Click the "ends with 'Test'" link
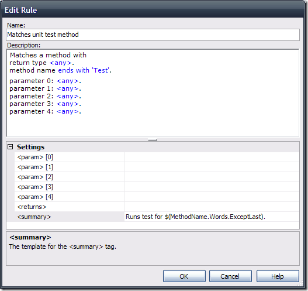The height and width of the screenshot is (291, 308). coord(84,70)
